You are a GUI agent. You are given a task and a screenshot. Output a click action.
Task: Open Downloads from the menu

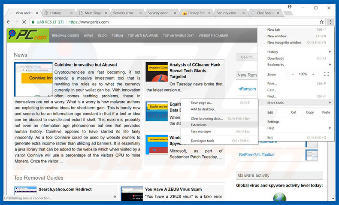click(x=296, y=58)
